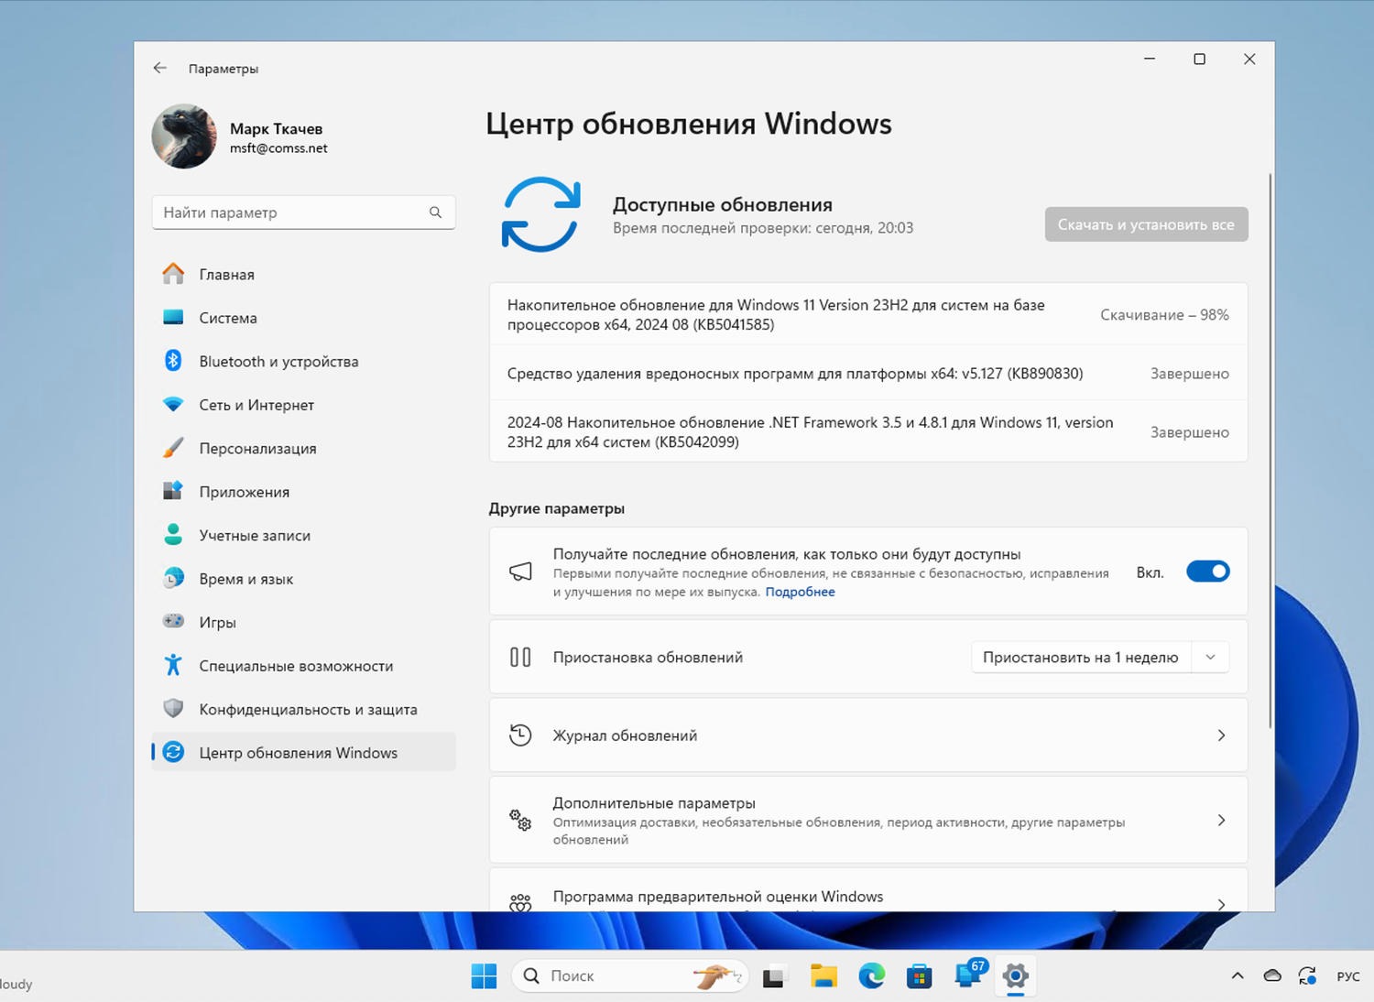This screenshot has height=1002, width=1374.
Task: Expand Журнал обновлений with its chevron
Action: [x=1221, y=735]
